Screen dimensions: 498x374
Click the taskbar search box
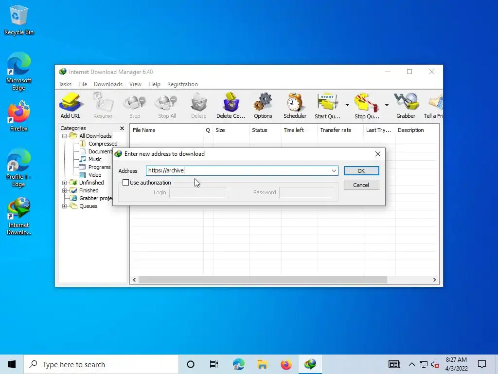(101, 364)
